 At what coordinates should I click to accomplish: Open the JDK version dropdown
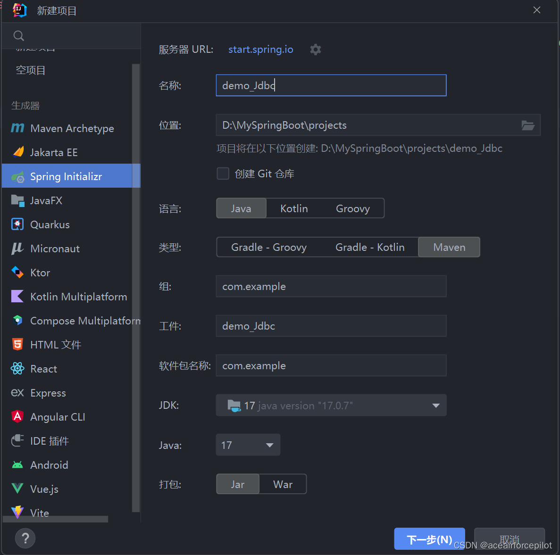tap(331, 406)
